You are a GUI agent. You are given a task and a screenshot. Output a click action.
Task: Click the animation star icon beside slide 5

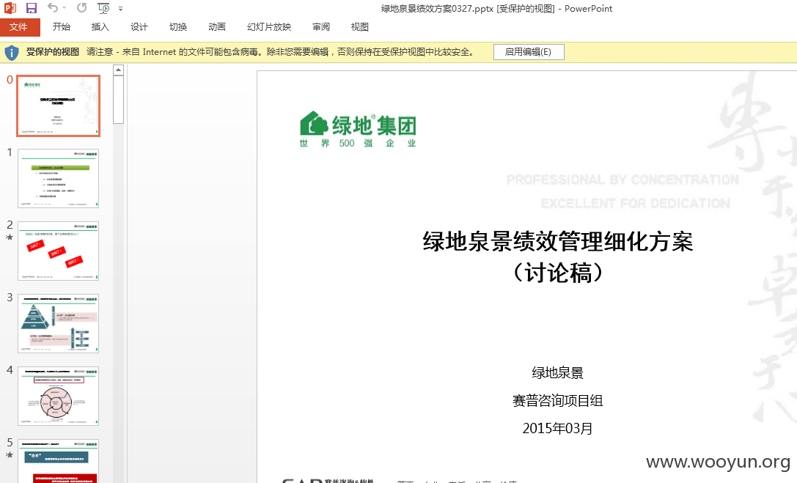click(x=9, y=455)
